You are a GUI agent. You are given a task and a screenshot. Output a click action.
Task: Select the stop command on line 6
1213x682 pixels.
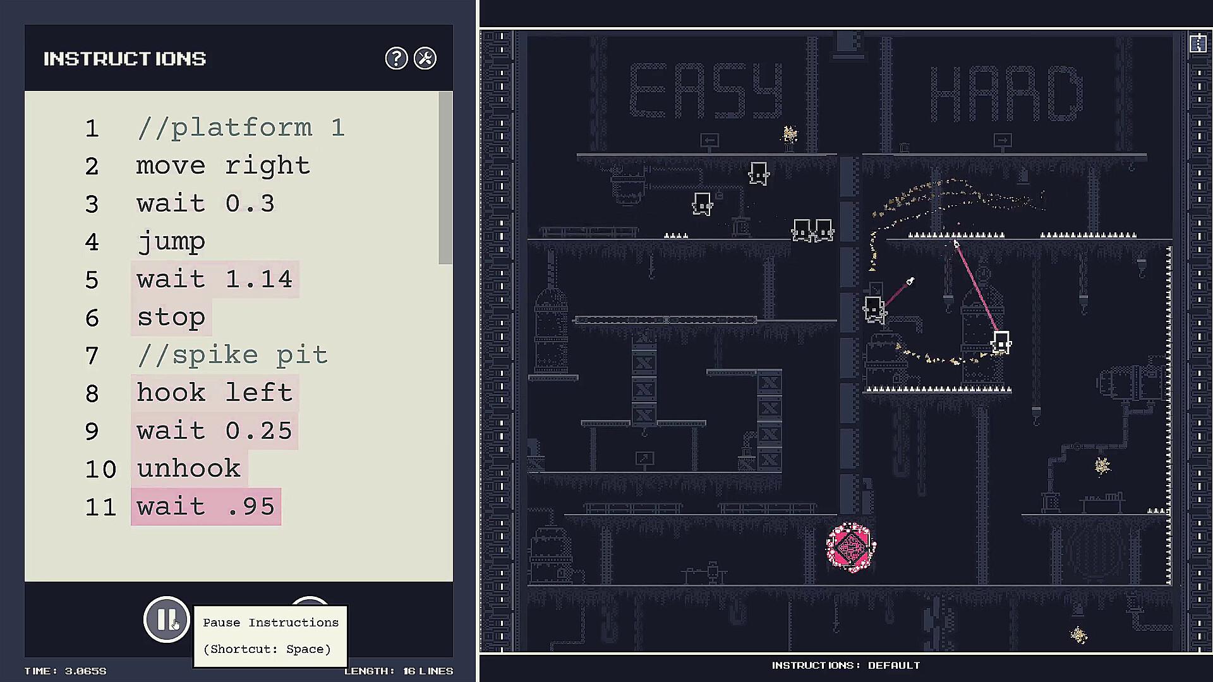coord(171,316)
